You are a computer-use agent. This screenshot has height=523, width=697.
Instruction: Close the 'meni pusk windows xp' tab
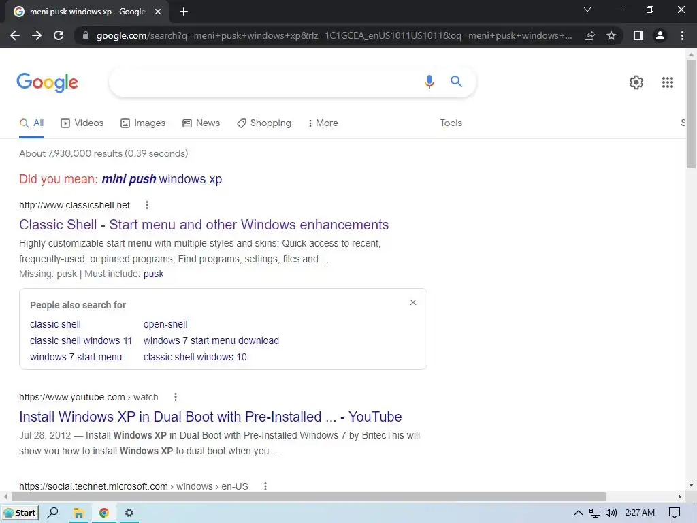(x=158, y=12)
